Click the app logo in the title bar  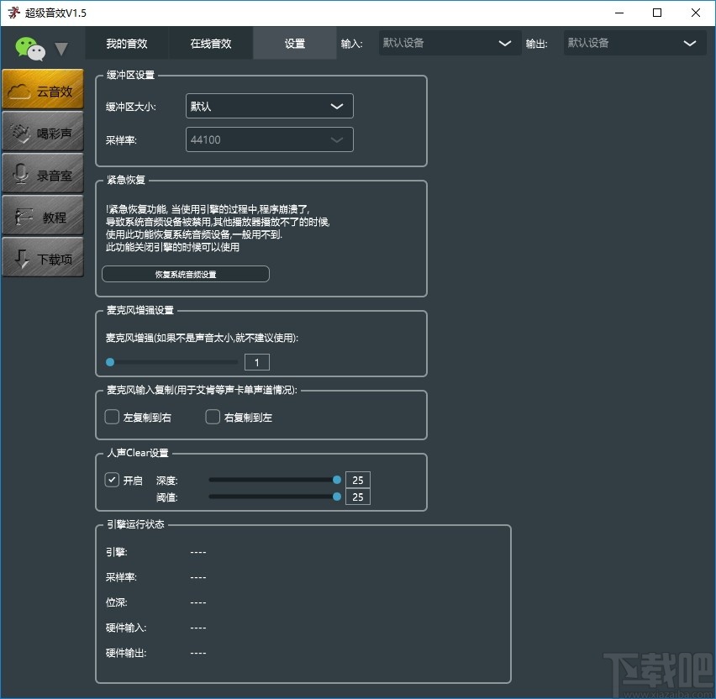12,13
